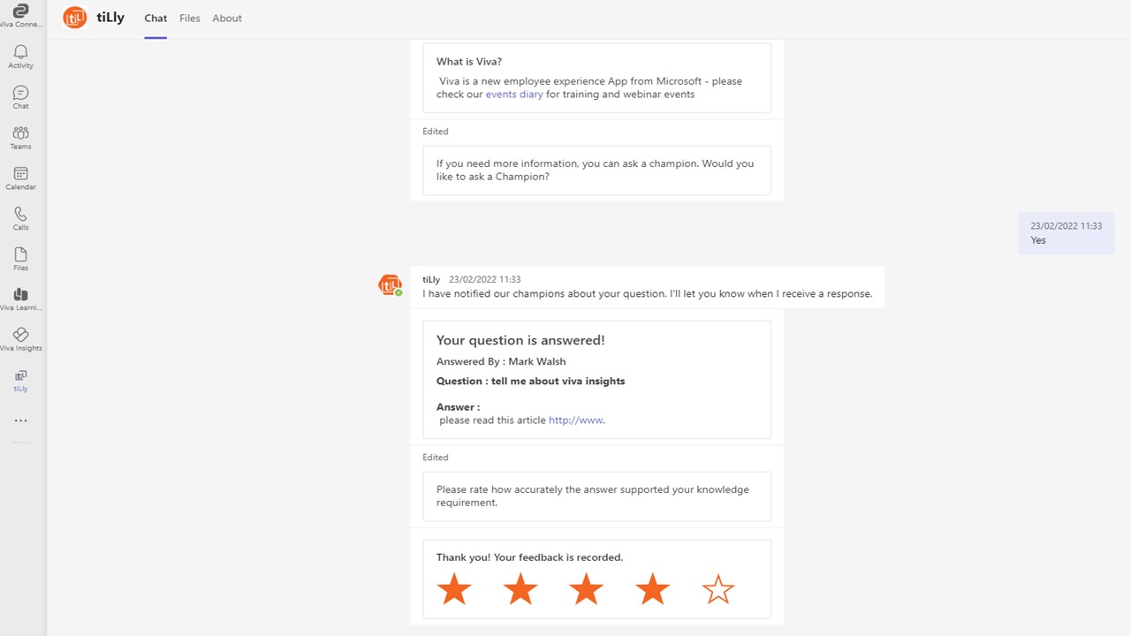Open the http://www article link
The height and width of the screenshot is (636, 1131).
pyautogui.click(x=576, y=420)
